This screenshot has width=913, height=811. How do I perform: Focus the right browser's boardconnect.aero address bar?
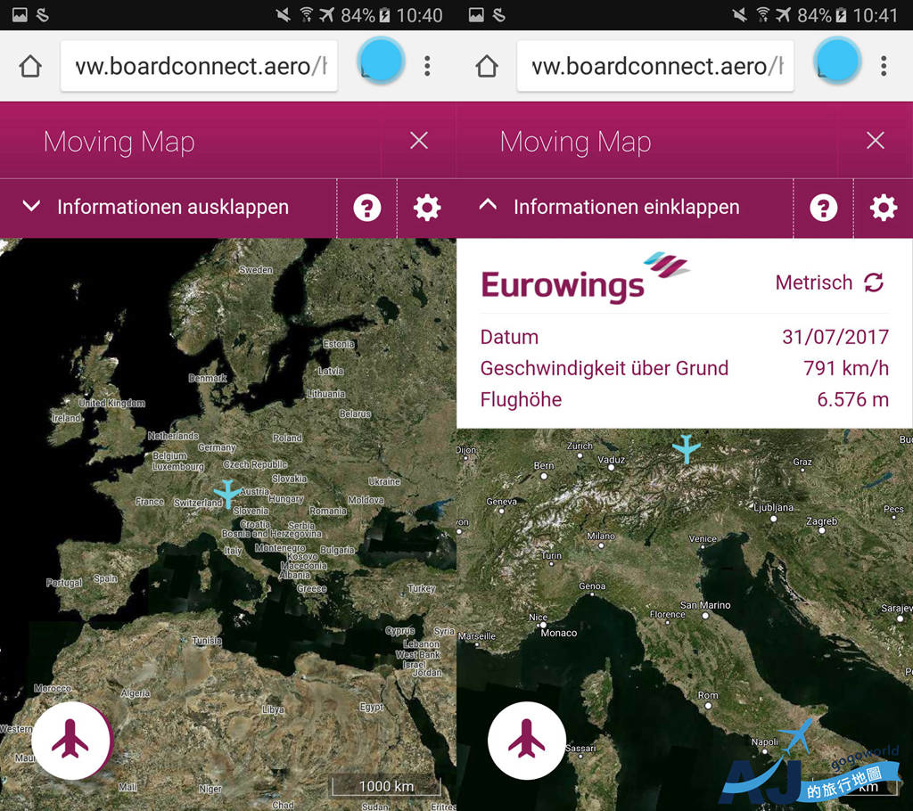click(x=655, y=66)
